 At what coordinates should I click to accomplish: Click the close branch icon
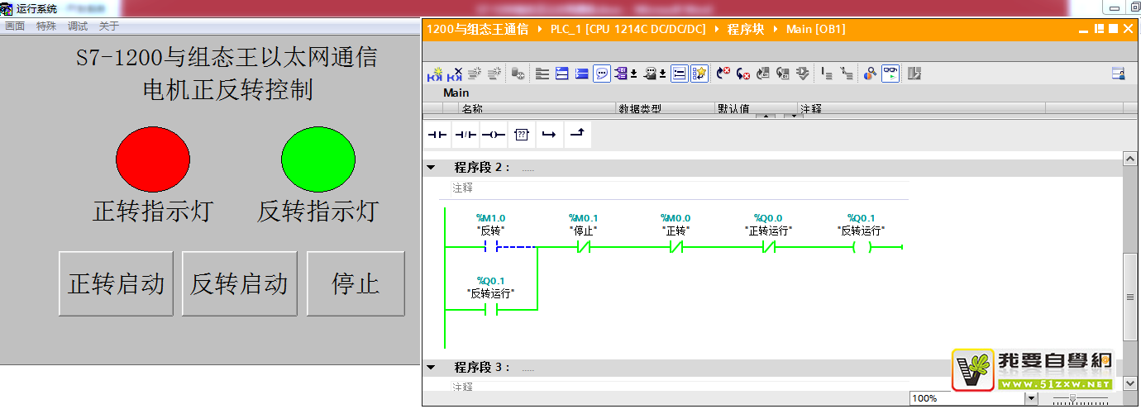[x=577, y=135]
